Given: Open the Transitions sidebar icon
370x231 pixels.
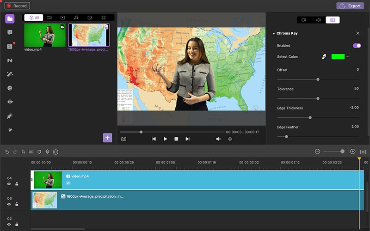Looking at the screenshot, I should pyautogui.click(x=10, y=61).
